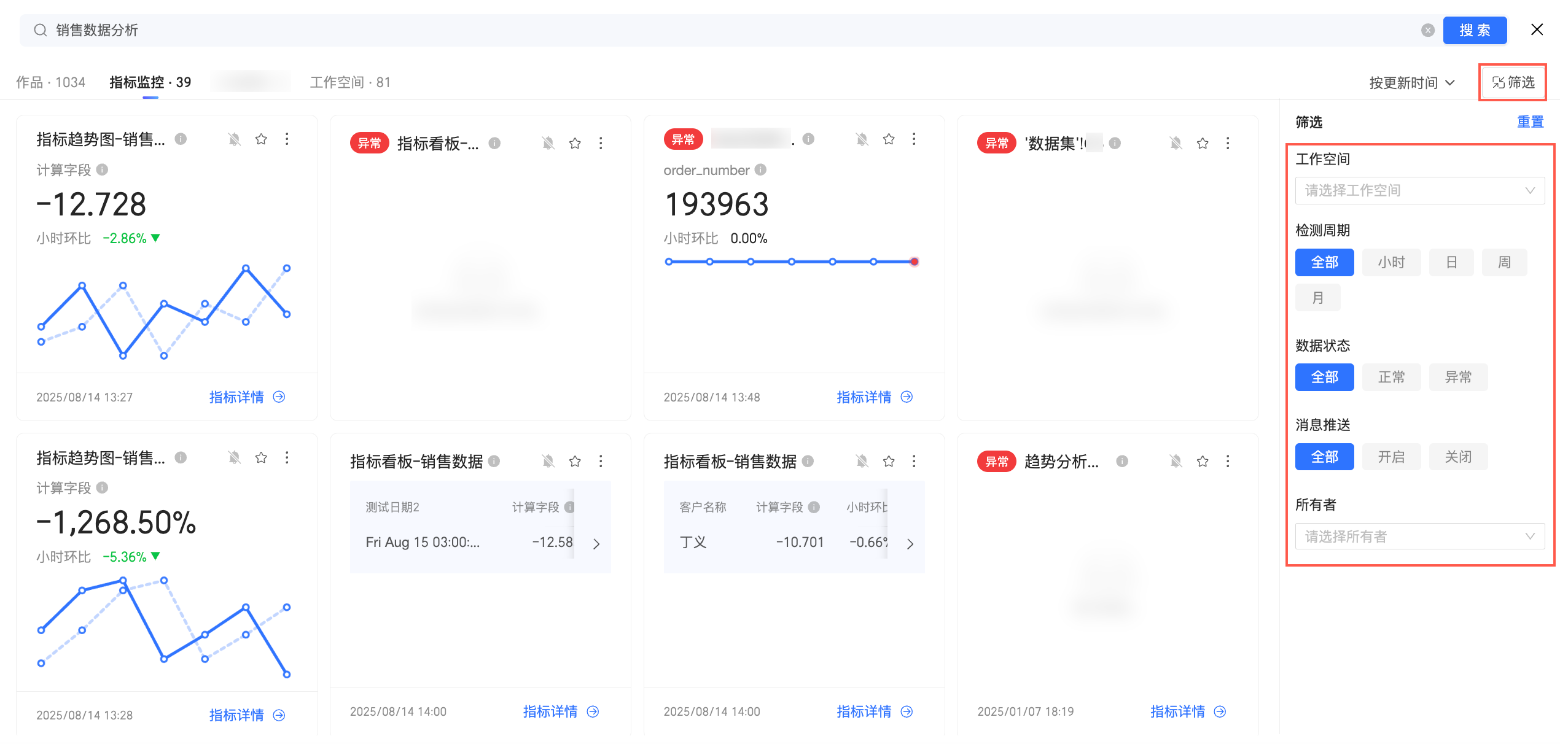The image size is (1560, 744).
Task: Favorite the 测试日期2 指标看板 card
Action: click(x=575, y=461)
